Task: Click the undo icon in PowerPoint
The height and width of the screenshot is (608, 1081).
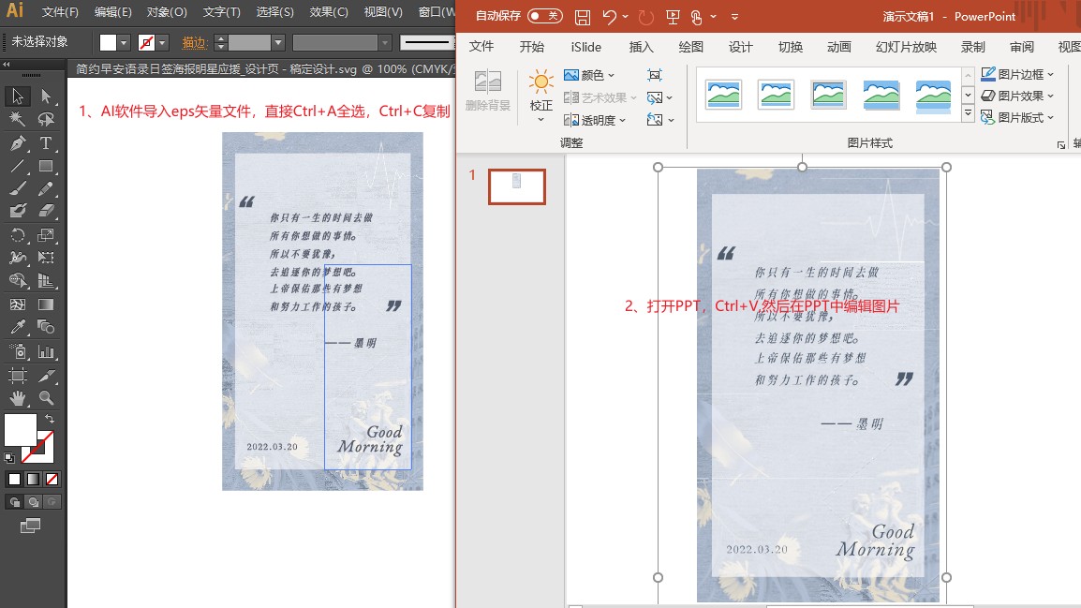Action: [x=610, y=17]
